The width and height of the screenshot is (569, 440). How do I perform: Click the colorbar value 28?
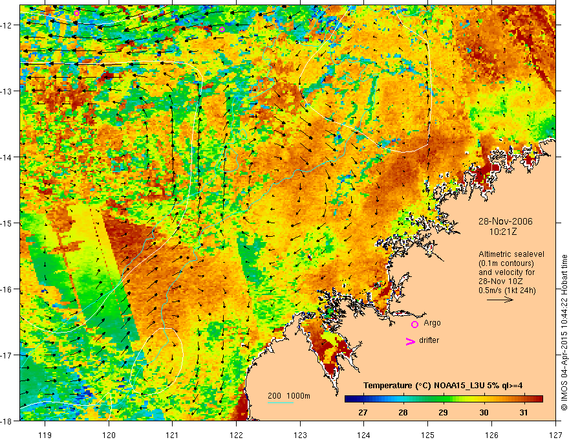click(403, 412)
